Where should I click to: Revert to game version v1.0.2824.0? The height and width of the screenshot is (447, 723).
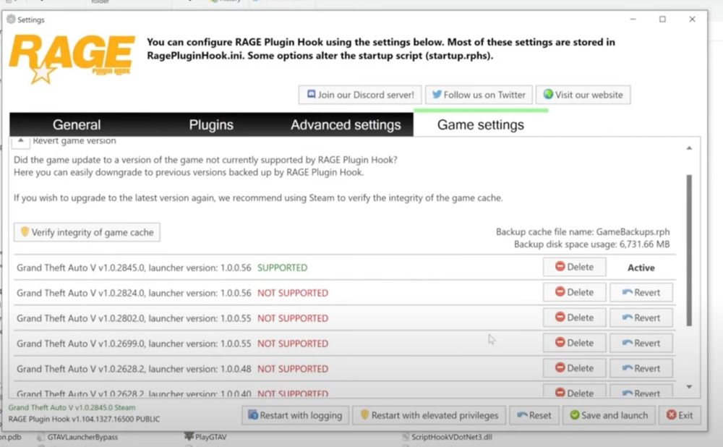[641, 292]
